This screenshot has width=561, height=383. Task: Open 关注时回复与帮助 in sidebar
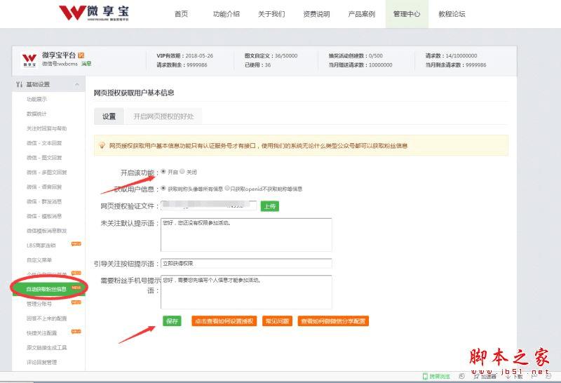46,128
